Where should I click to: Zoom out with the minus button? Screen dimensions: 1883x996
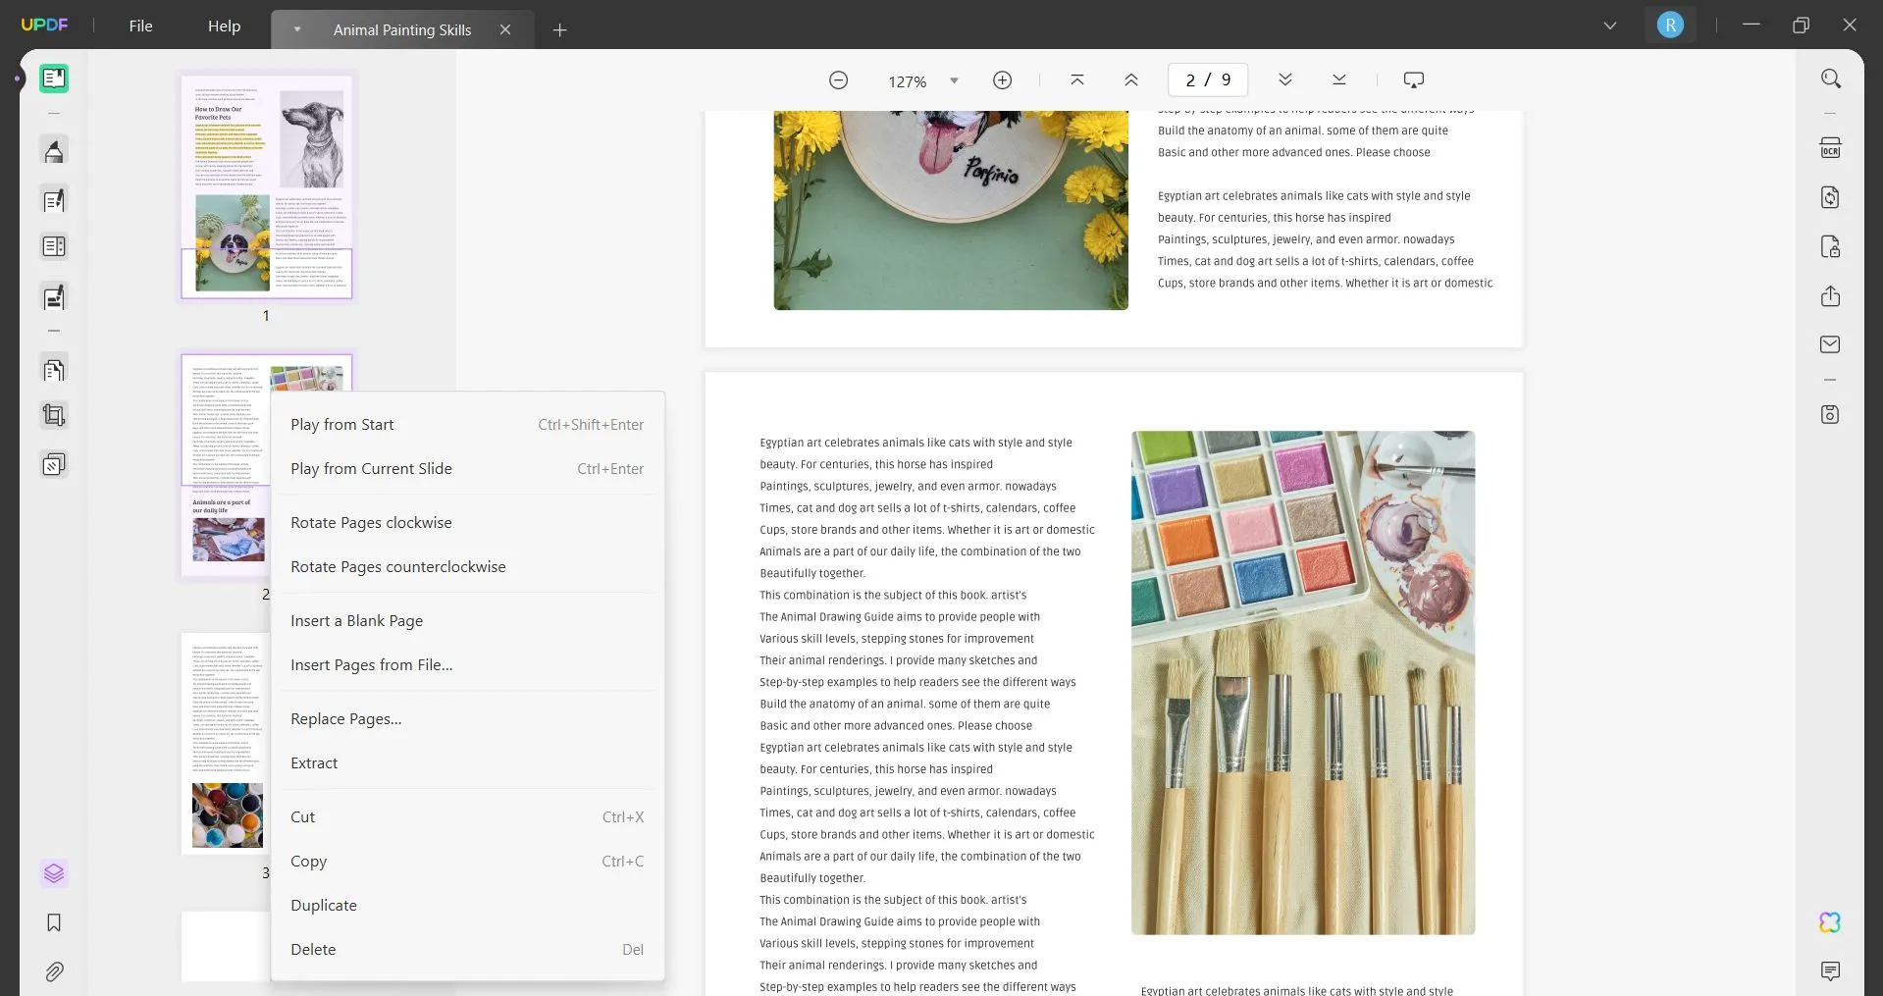pos(838,80)
